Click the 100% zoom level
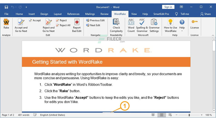The image size is (216, 125). (x=209, y=115)
